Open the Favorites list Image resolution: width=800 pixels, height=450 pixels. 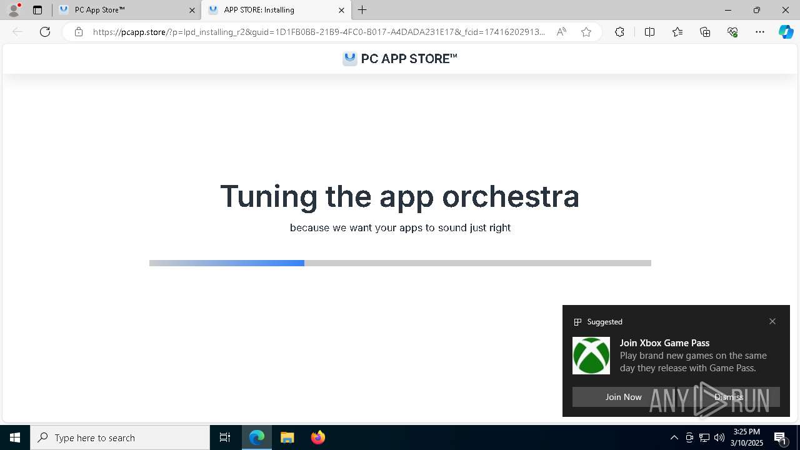(677, 32)
